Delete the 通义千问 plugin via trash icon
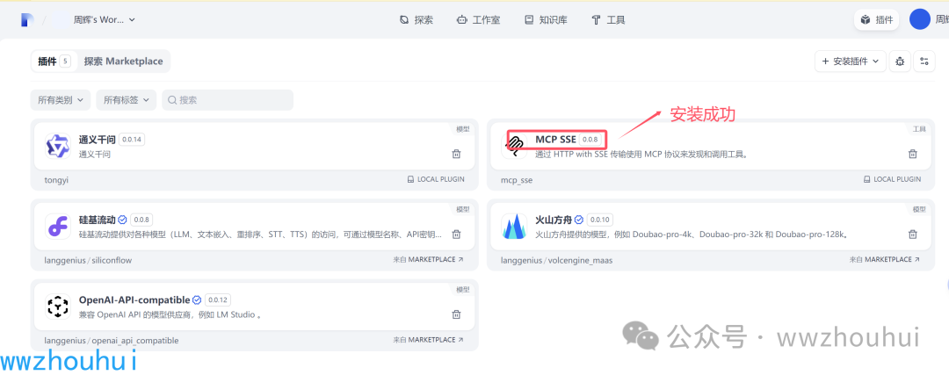 point(456,154)
